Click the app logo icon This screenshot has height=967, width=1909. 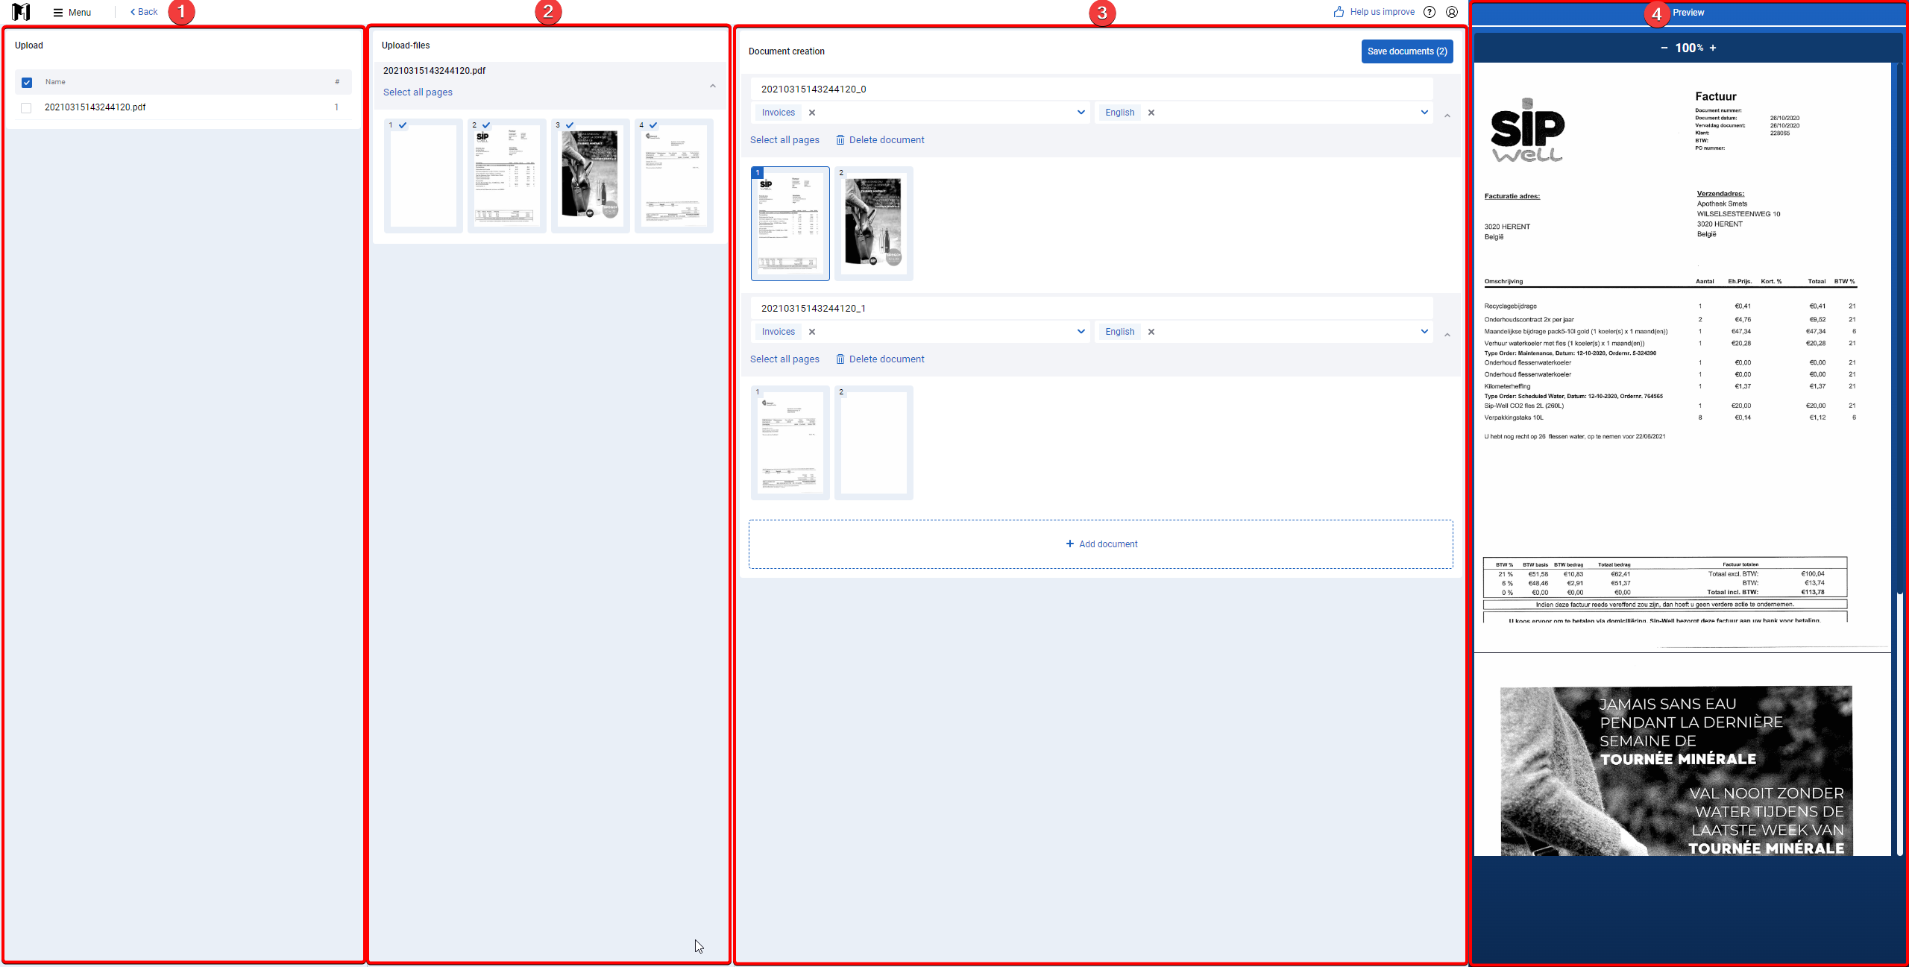coord(21,12)
